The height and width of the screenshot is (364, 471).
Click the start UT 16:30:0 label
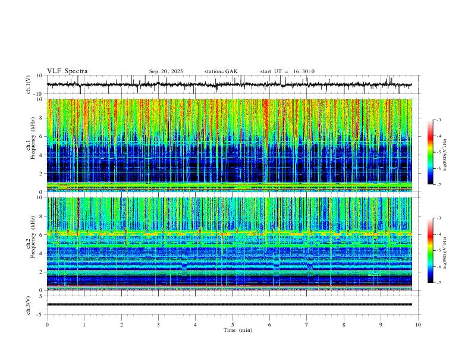click(x=287, y=71)
